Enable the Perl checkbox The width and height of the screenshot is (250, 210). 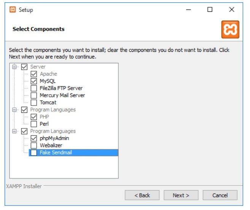click(34, 124)
